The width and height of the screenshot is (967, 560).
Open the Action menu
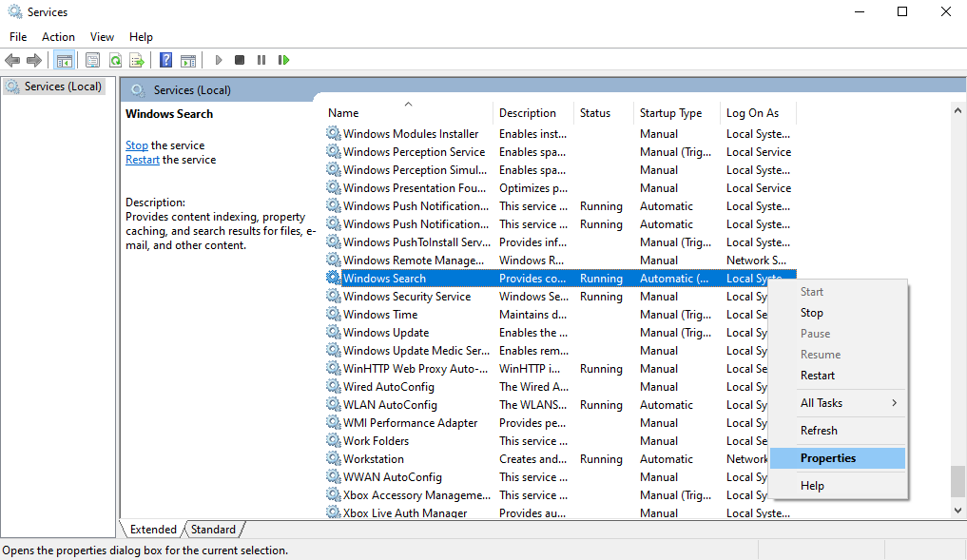(x=58, y=37)
